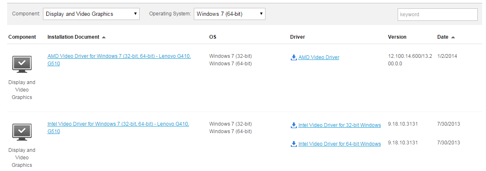Click Display and Video Graphics label in Intel row
This screenshot has height=171, width=486.
(22, 157)
